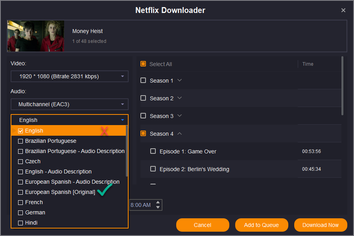Check the Season 1 checkbox
354x236 pixels.
click(x=143, y=80)
